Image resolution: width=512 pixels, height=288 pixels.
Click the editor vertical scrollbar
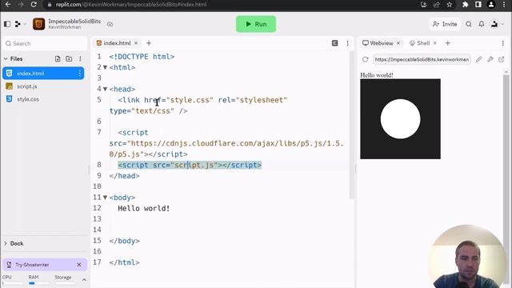[x=351, y=124]
